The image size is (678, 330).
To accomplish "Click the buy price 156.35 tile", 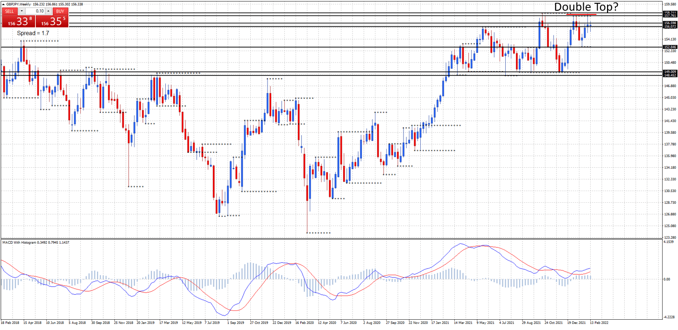I will point(51,21).
